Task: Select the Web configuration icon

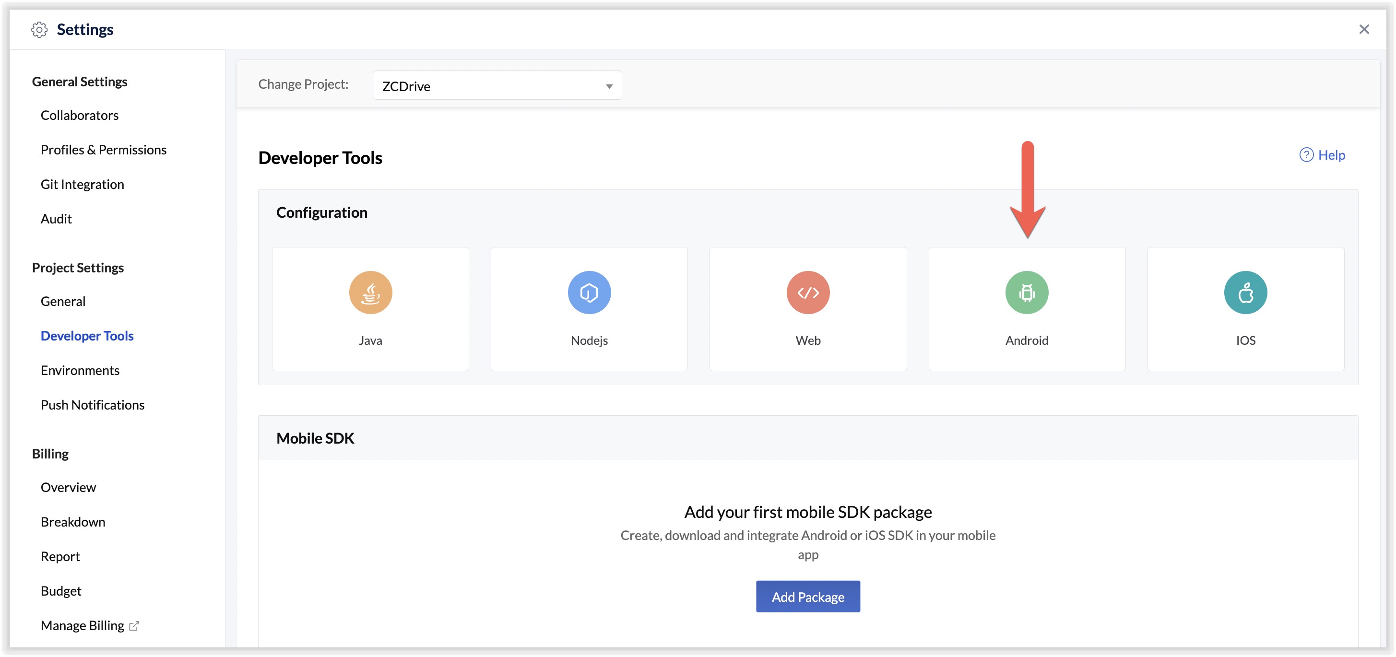Action: (x=807, y=293)
